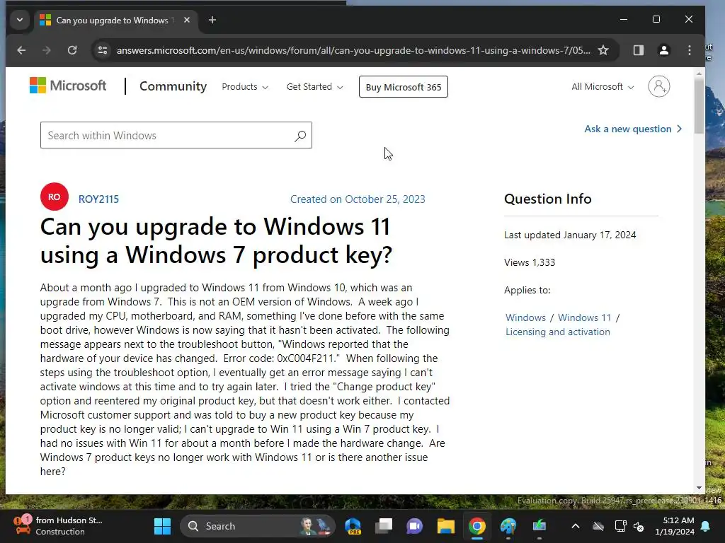This screenshot has width=725, height=543.
Task: Expand the Products menu
Action: 245,87
